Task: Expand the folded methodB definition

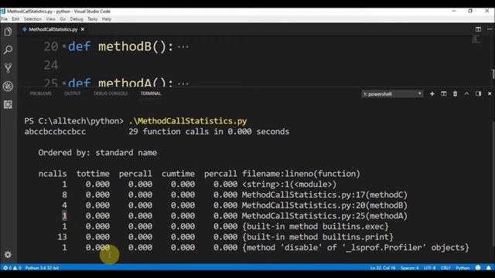Action: pos(64,46)
